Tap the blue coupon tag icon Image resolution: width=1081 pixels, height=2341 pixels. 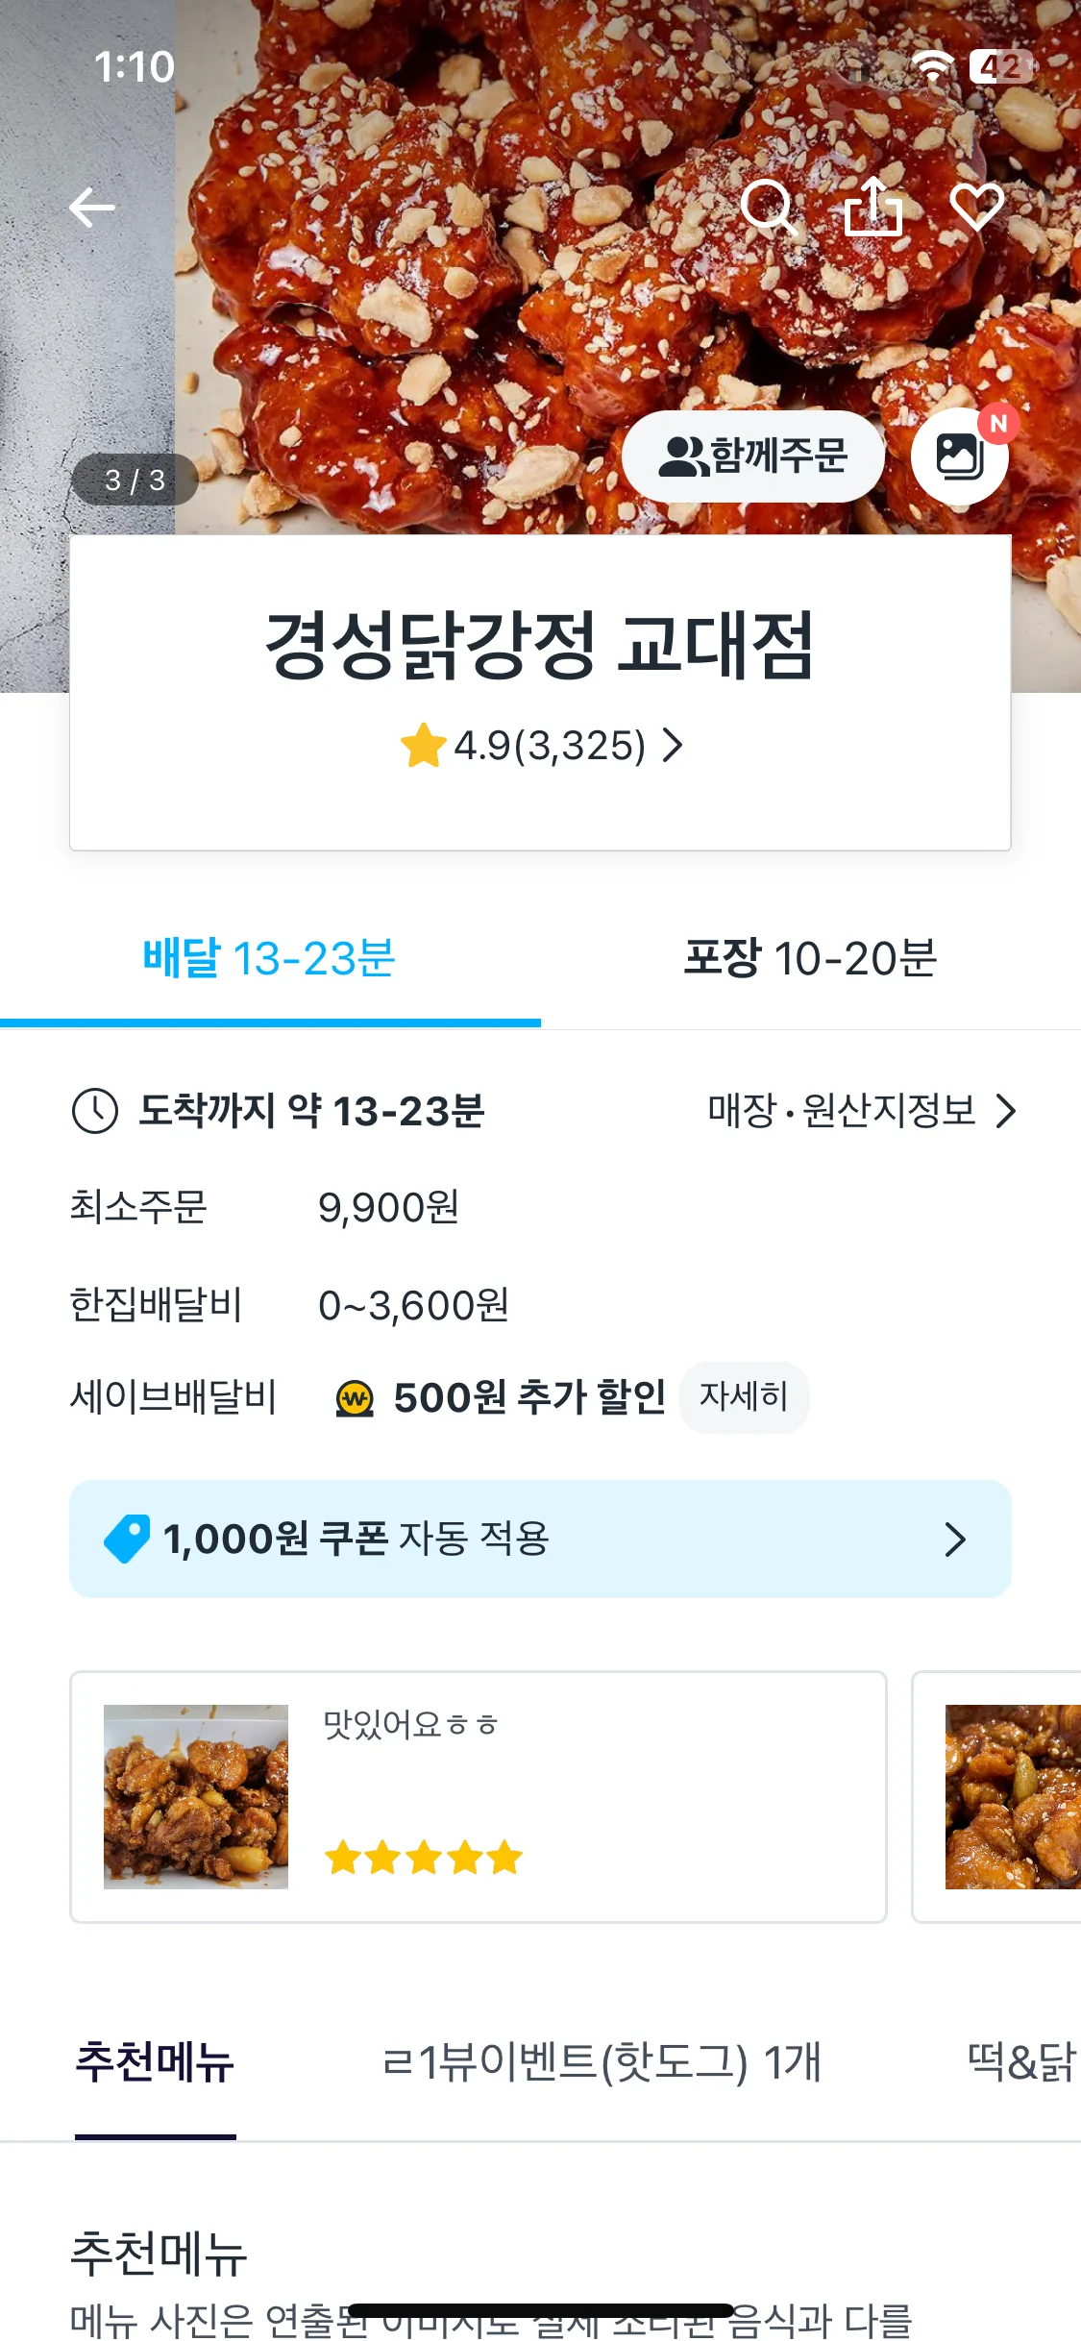click(x=127, y=1539)
